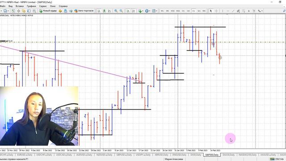Select the crosshair tool
This screenshot has width=286, height=161.
point(216,11)
